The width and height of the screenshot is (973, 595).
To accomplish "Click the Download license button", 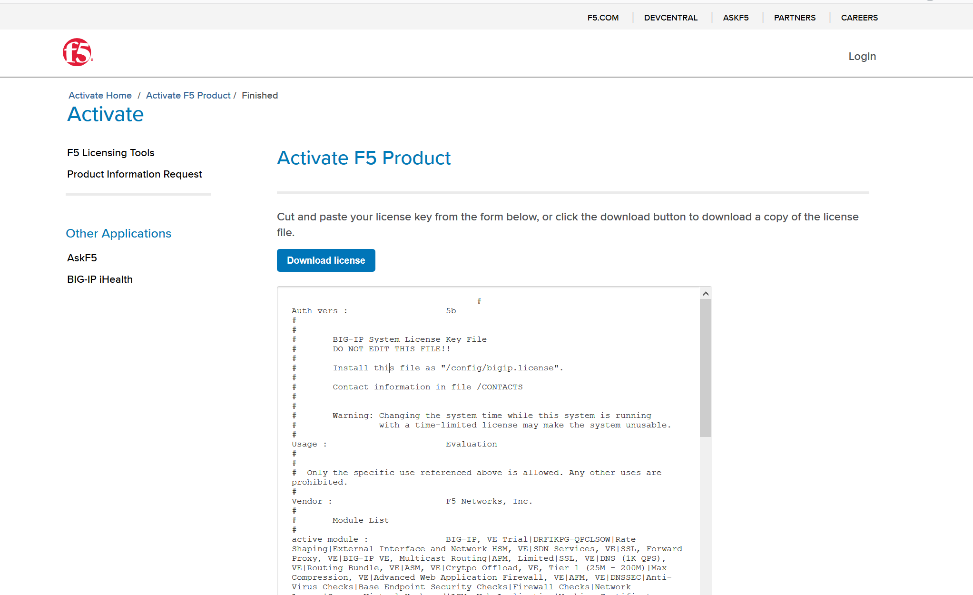I will 326,260.
